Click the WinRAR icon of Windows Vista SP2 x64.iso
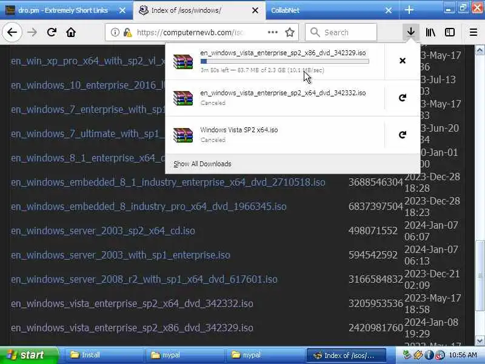485x364 pixels. point(183,135)
